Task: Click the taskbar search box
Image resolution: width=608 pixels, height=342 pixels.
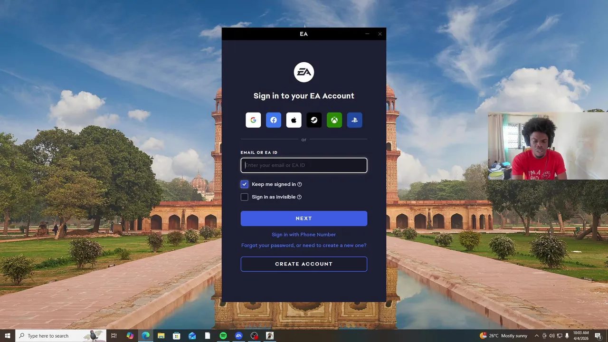Action: pyautogui.click(x=60, y=336)
